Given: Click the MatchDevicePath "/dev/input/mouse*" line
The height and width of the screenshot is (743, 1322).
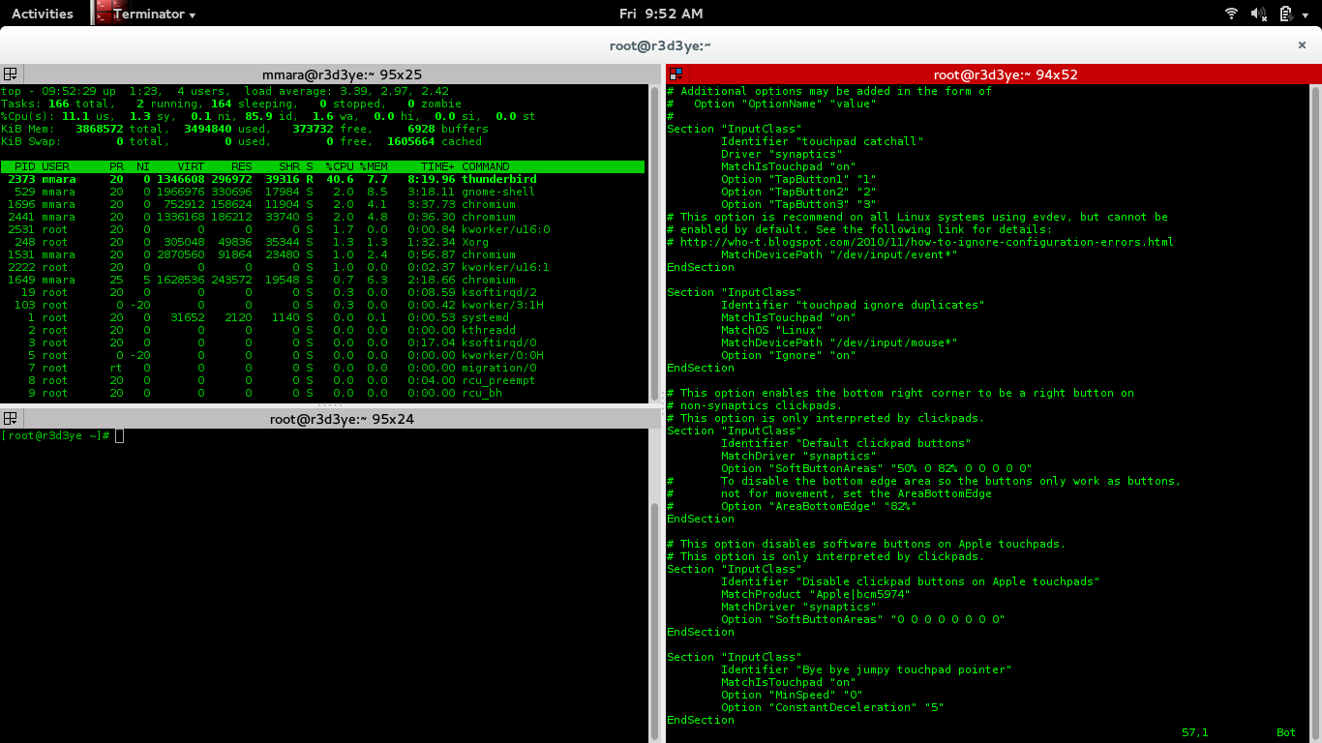Looking at the screenshot, I should (x=839, y=342).
